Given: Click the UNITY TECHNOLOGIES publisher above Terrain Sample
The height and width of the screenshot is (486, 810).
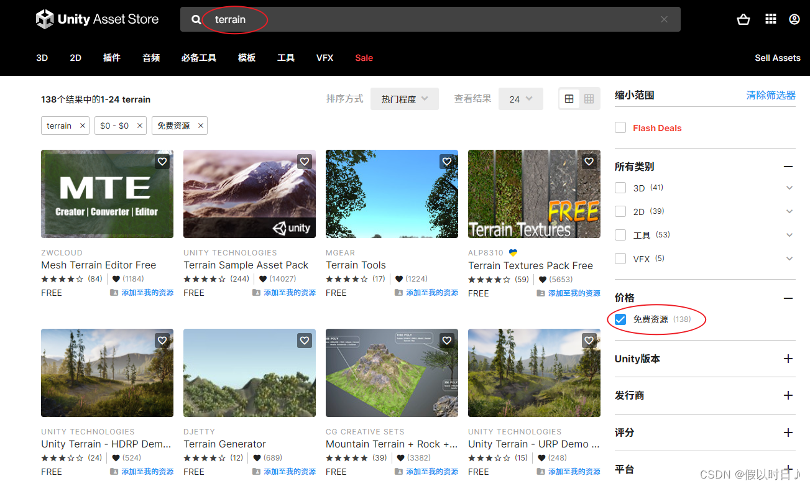Looking at the screenshot, I should 230,253.
